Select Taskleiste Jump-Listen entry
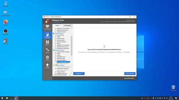This screenshot has width=179, height=100. coord(62,74)
